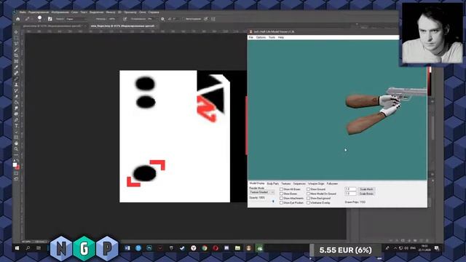Click the taskbar clock and date
The width and height of the screenshot is (466, 262).
point(424,248)
